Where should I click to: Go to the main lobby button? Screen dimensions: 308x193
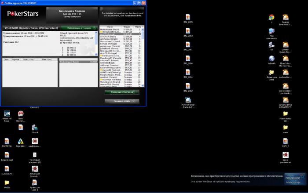tap(122, 101)
